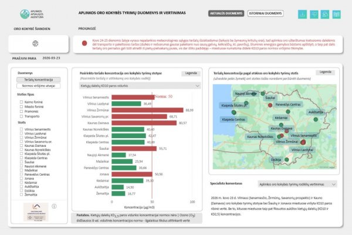Click the map/book icon at far right of toolbar

[x=337, y=14]
